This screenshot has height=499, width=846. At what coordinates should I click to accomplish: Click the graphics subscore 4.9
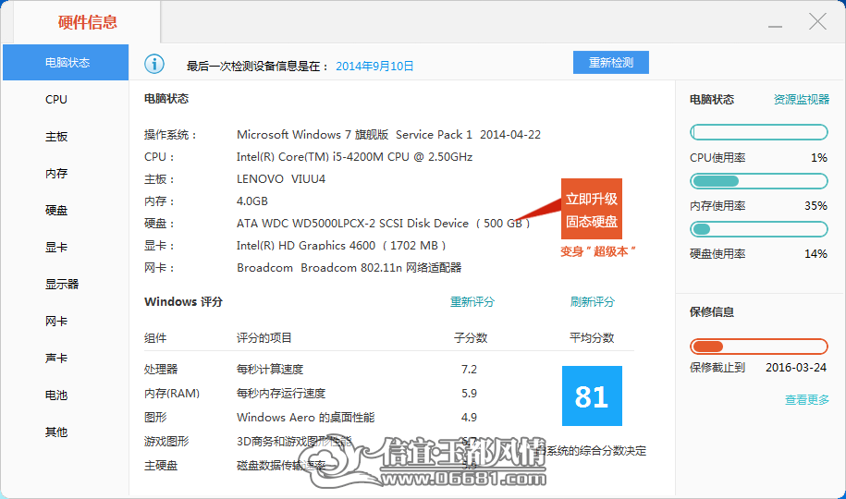point(469,417)
